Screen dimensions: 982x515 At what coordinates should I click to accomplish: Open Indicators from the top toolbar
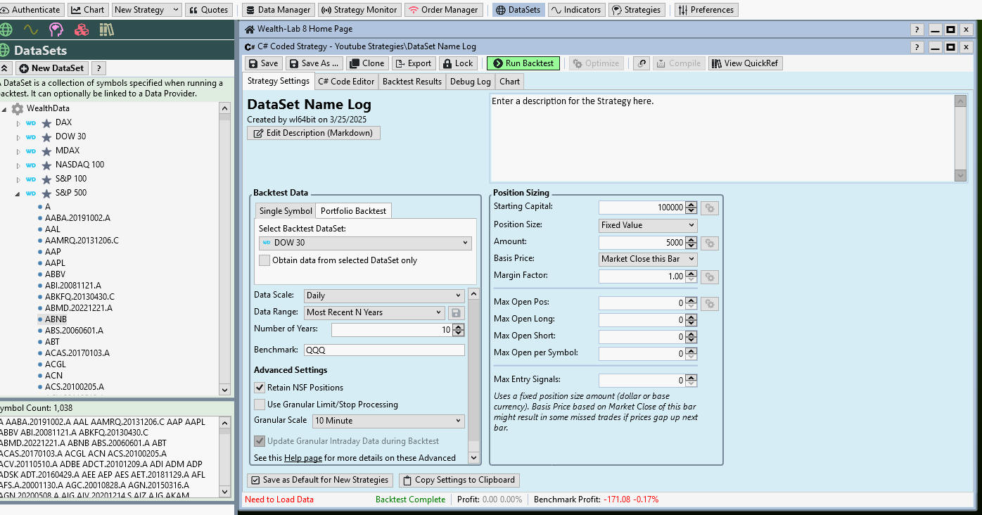click(575, 10)
